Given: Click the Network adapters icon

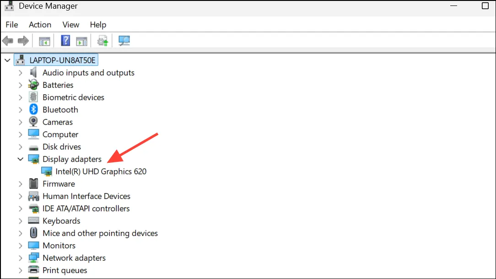Looking at the screenshot, I should pyautogui.click(x=33, y=258).
